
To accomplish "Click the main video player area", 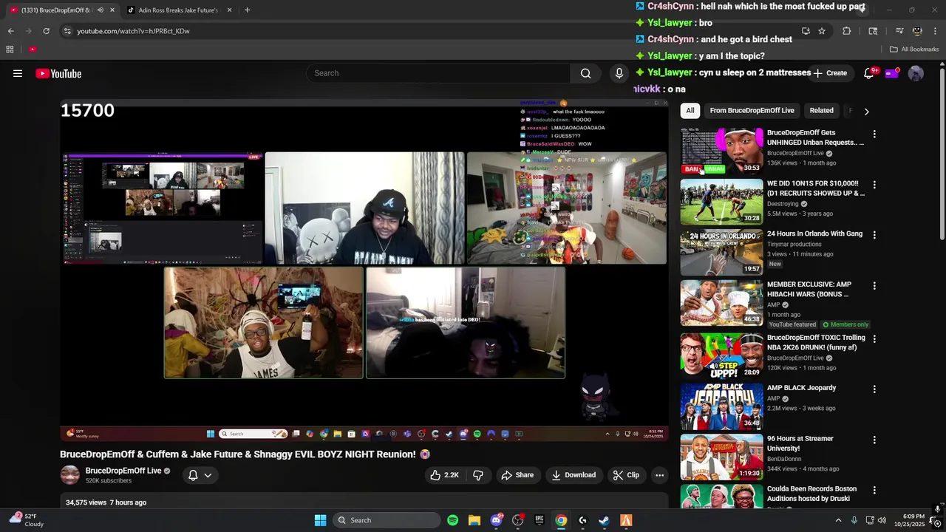I will (x=364, y=270).
